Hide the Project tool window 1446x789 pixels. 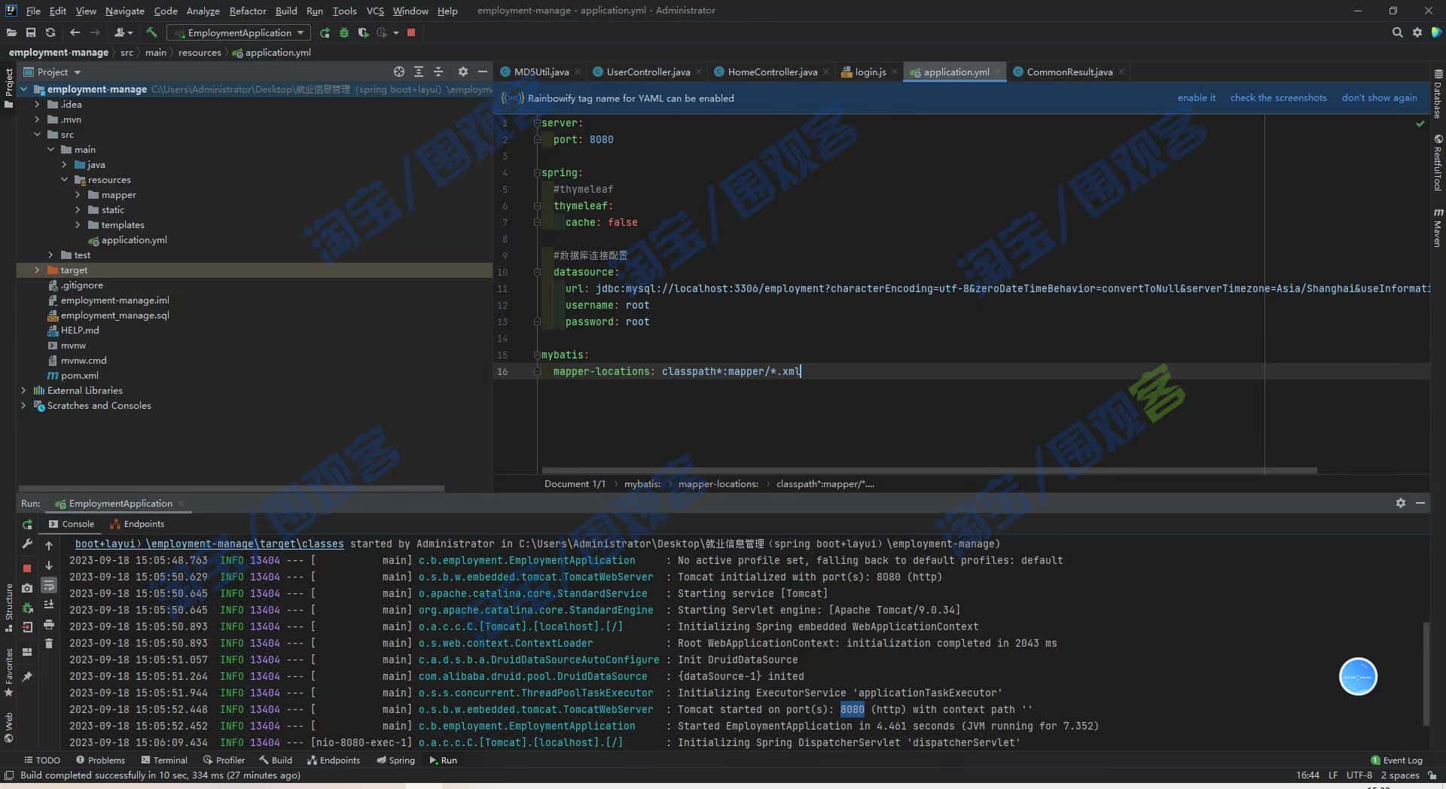(x=483, y=72)
